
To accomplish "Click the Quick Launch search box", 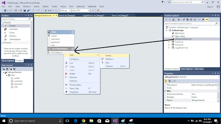I will tap(188, 2).
